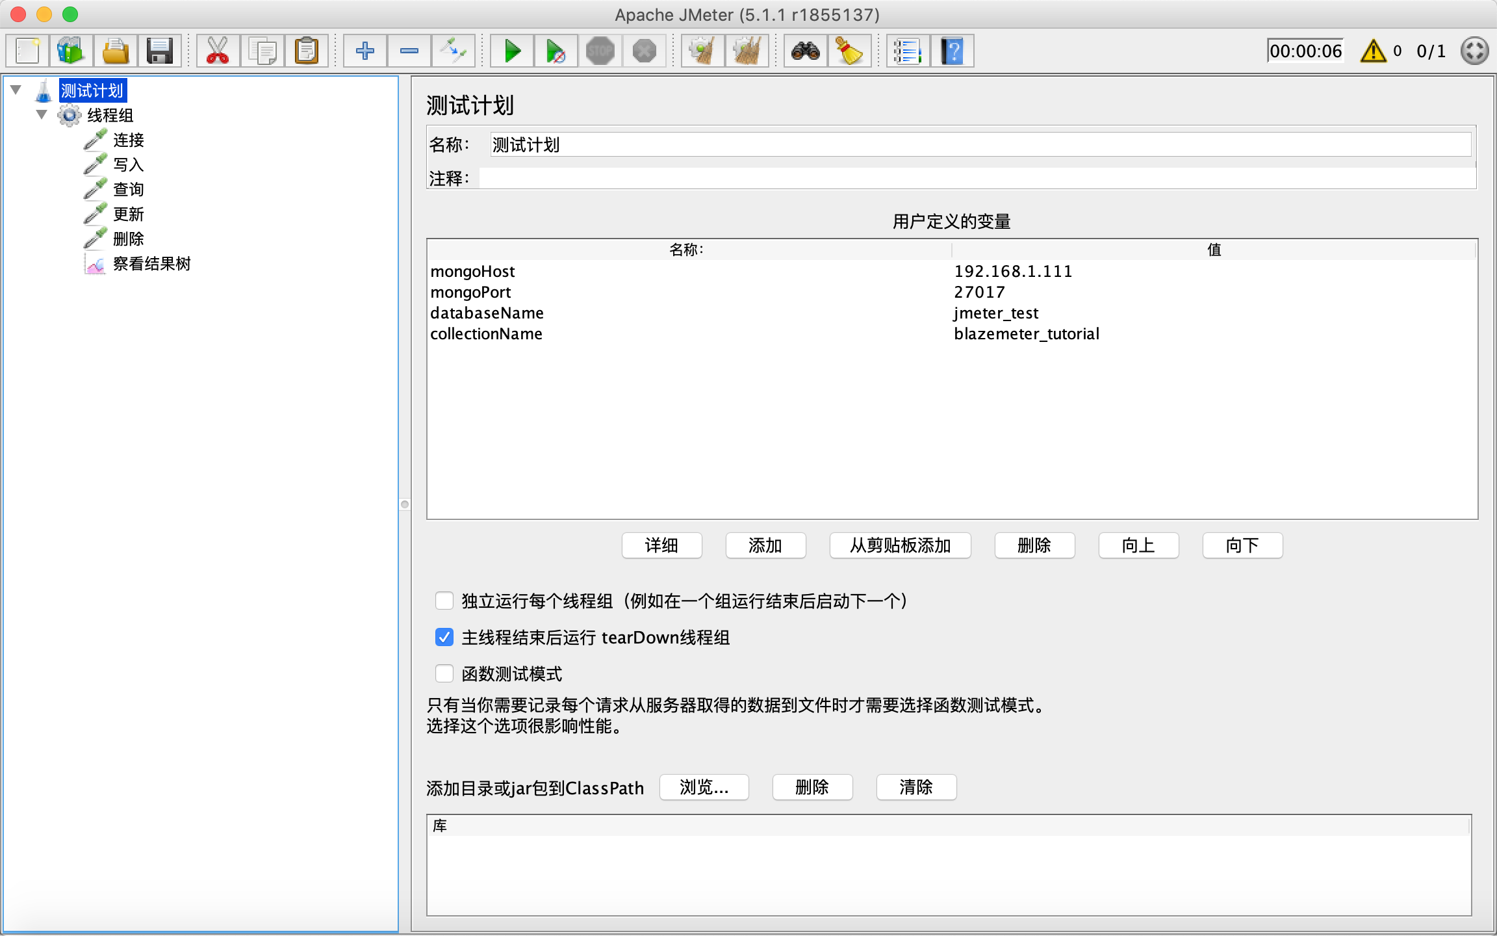Click the 向上 move up button
The image size is (1497, 936).
(x=1138, y=545)
